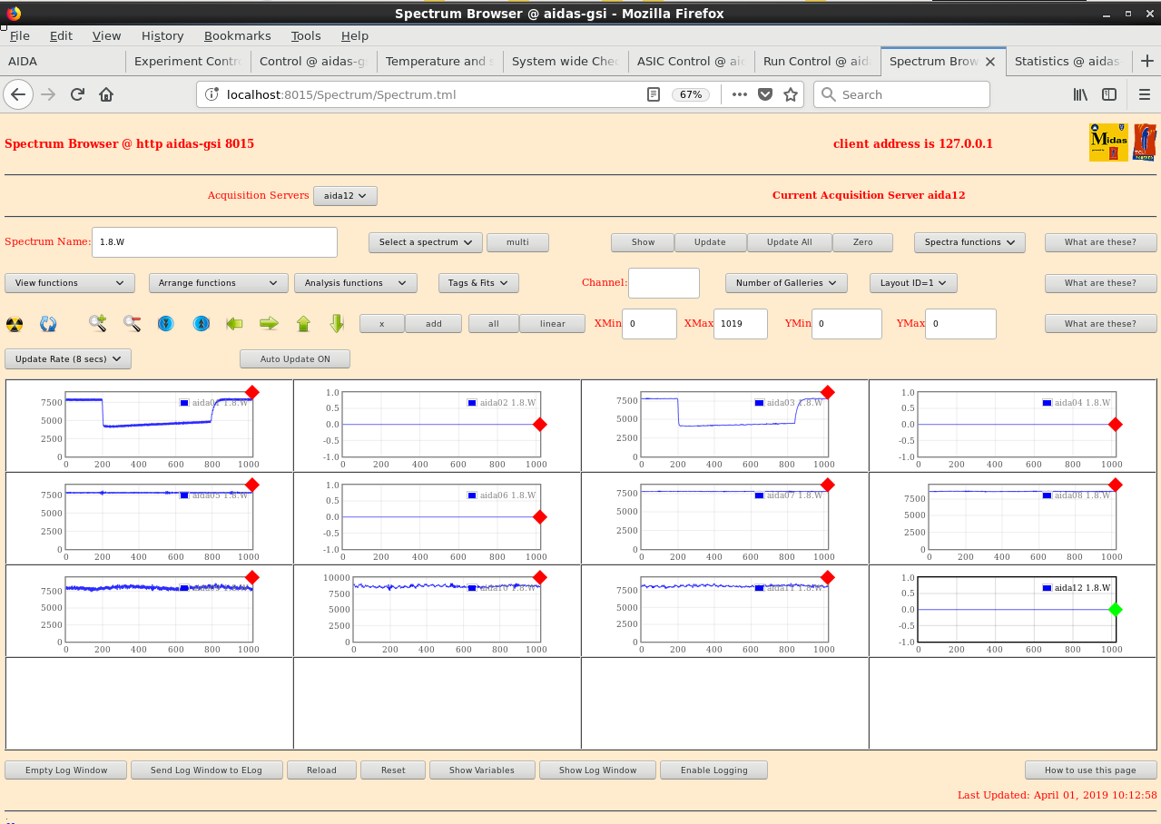Toggle the Auto Update ON button

(295, 359)
